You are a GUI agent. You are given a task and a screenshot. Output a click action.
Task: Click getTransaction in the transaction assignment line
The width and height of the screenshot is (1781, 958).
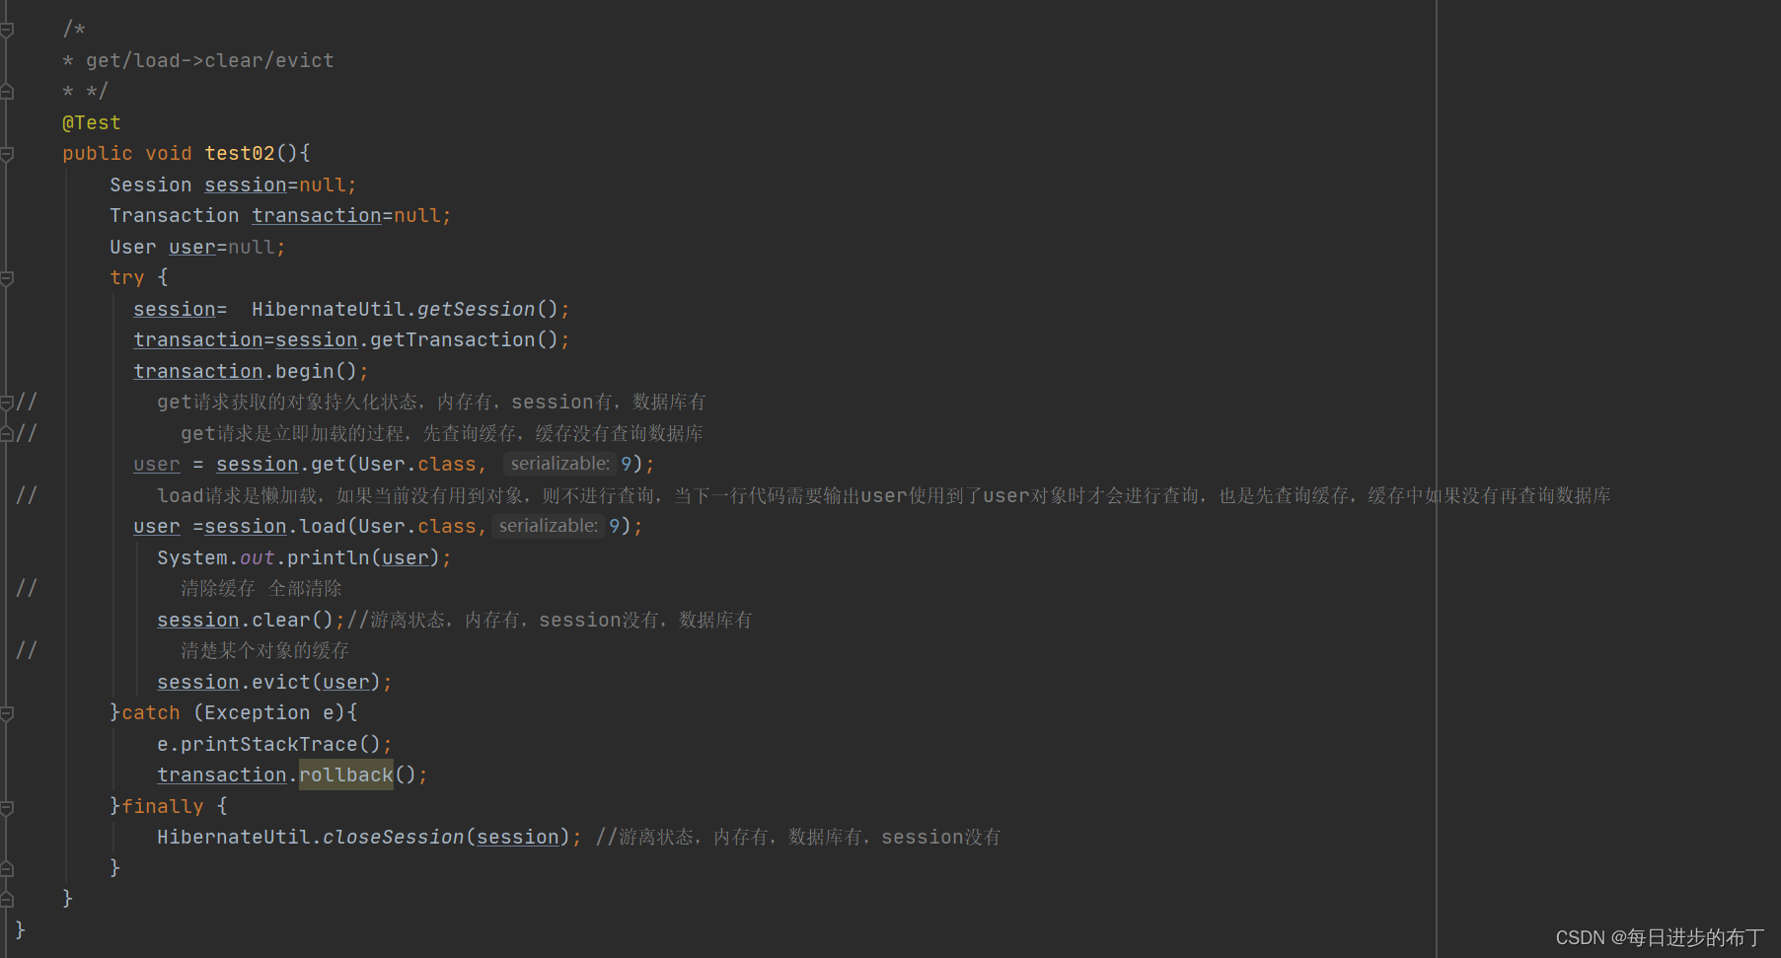(x=453, y=340)
